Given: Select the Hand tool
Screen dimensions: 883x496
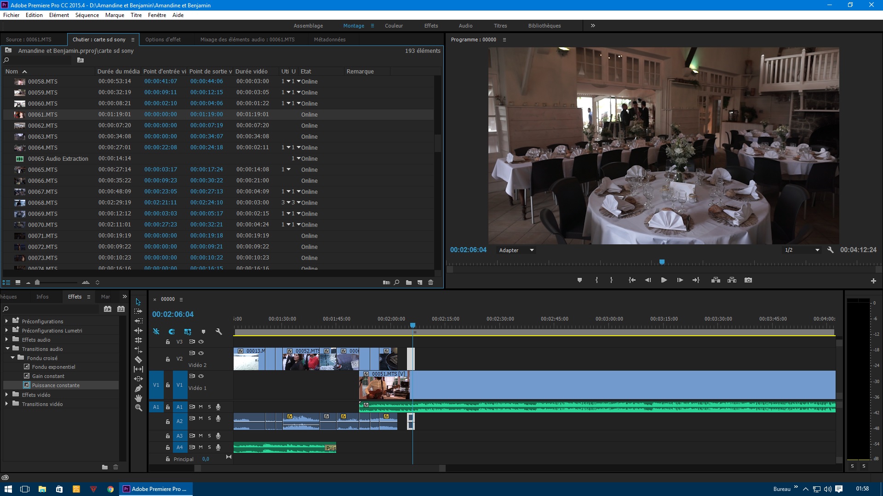Looking at the screenshot, I should coord(138,398).
